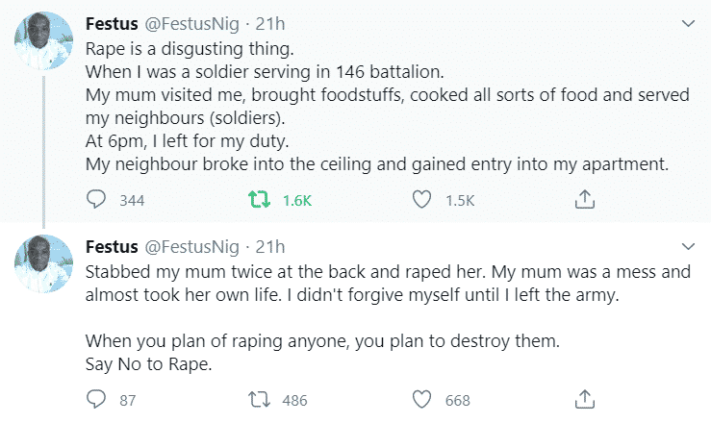The image size is (711, 423).
Task: Reply to the second tweet with 87 replies
Action: [96, 399]
